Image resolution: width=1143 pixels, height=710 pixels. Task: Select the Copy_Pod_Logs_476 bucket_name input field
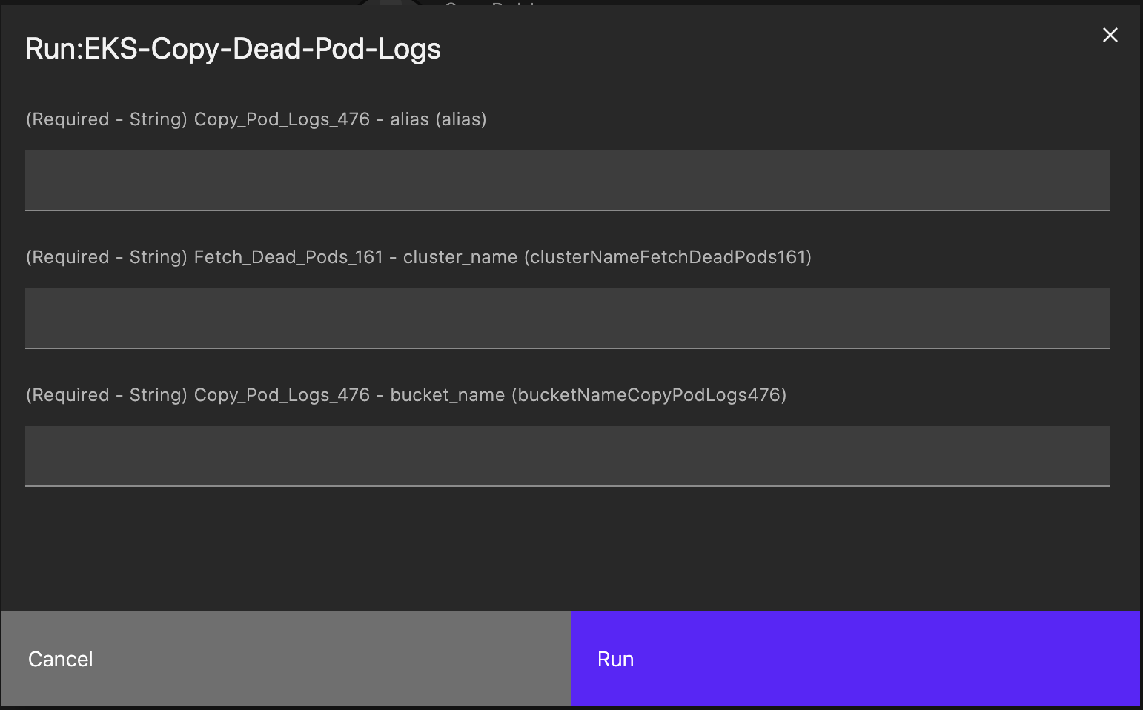click(x=568, y=457)
